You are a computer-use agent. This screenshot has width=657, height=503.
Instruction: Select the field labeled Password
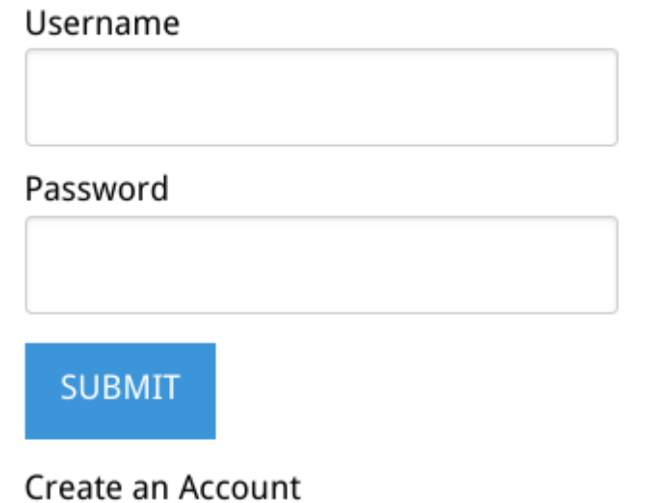[321, 265]
